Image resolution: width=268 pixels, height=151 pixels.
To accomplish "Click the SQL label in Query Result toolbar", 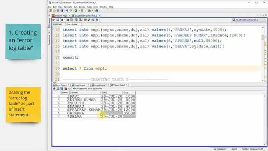I will pyautogui.click(x=69, y=89).
